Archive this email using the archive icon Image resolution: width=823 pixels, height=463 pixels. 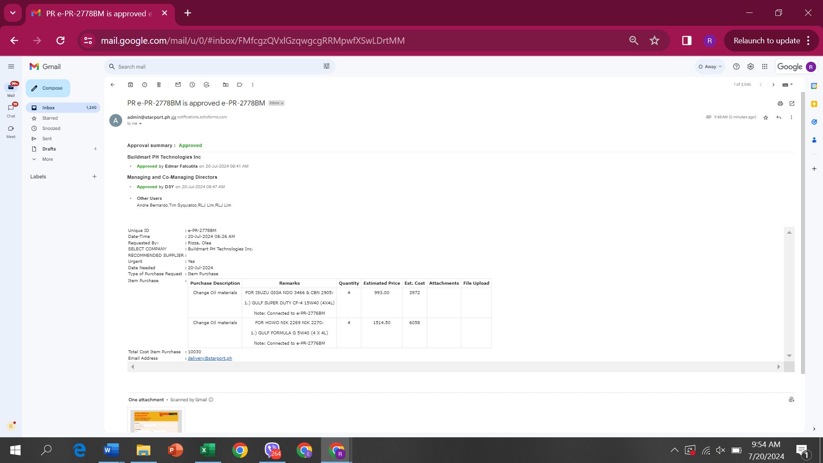[x=130, y=85]
